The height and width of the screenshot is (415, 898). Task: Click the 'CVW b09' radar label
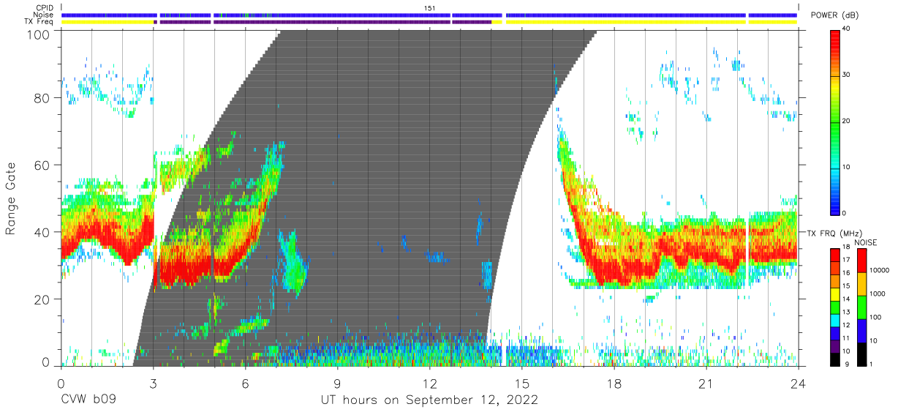pos(88,400)
